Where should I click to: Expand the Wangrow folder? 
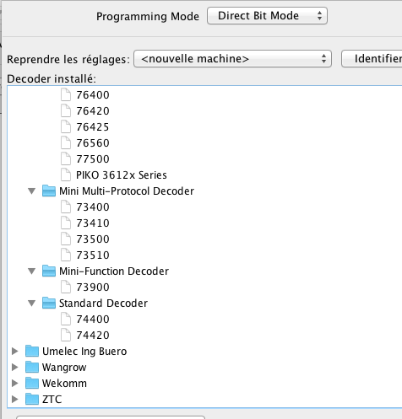15,367
